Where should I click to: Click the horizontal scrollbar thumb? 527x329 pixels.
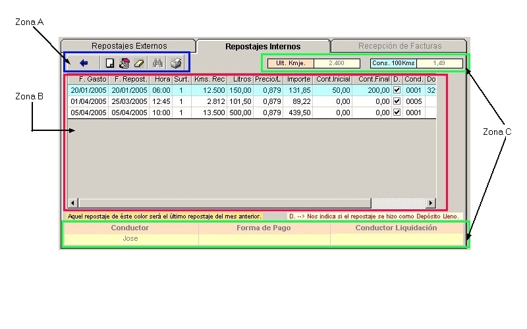click(225, 203)
